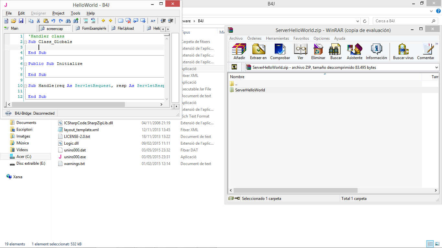Open the Tools menu in B4J
This screenshot has height=248, width=442.
coord(76,13)
